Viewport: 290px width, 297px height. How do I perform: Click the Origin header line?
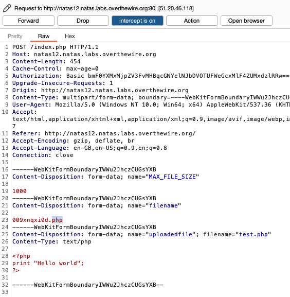coord(100,90)
